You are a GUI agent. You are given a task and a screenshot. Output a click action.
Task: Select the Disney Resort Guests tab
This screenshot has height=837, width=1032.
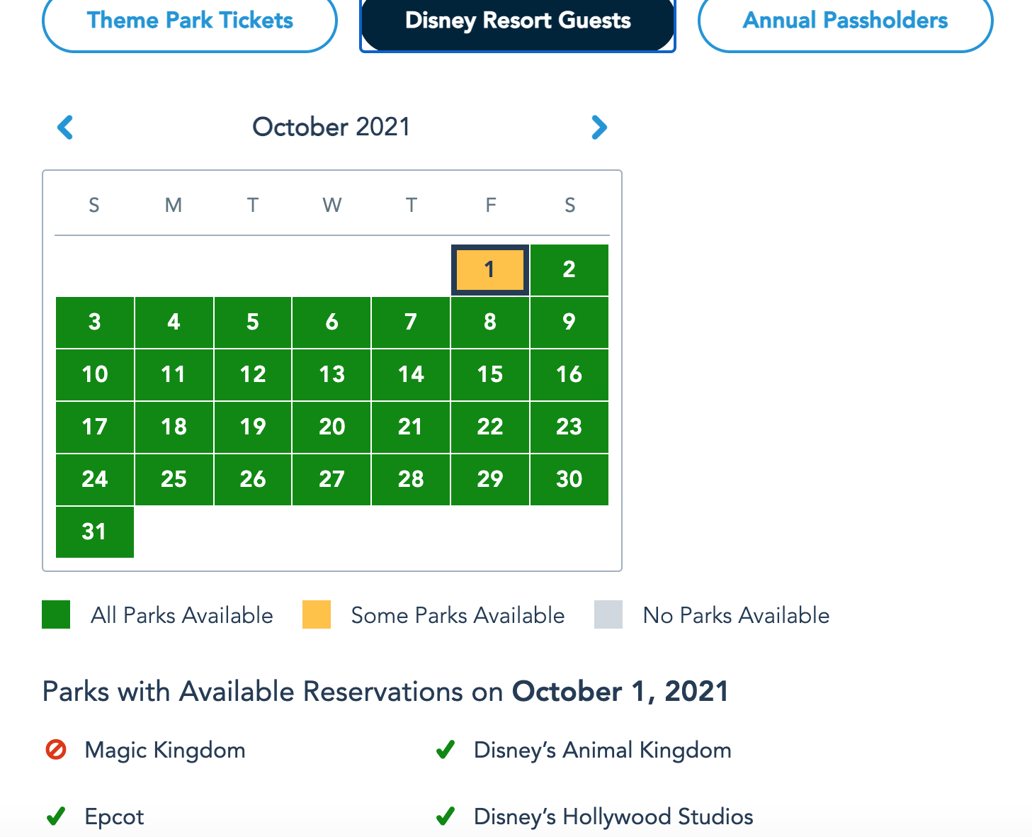[x=518, y=21]
